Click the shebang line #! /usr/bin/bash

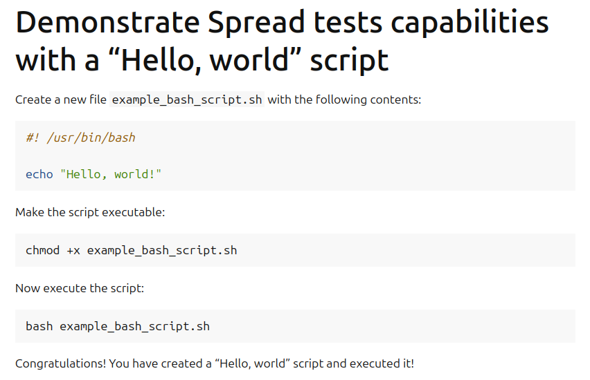pyautogui.click(x=80, y=137)
